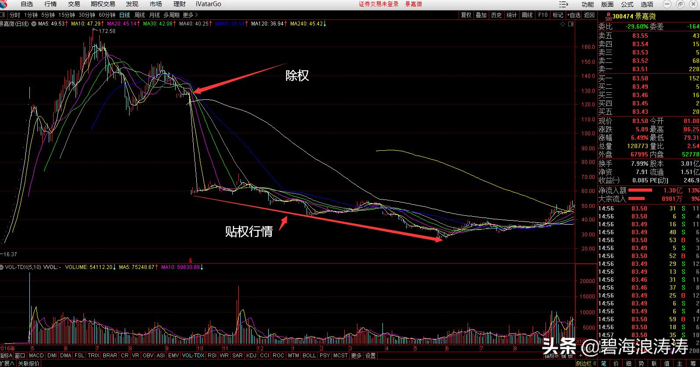This screenshot has height=367, width=700.
Task: Open the indicator 设置 settings
Action: (371, 356)
